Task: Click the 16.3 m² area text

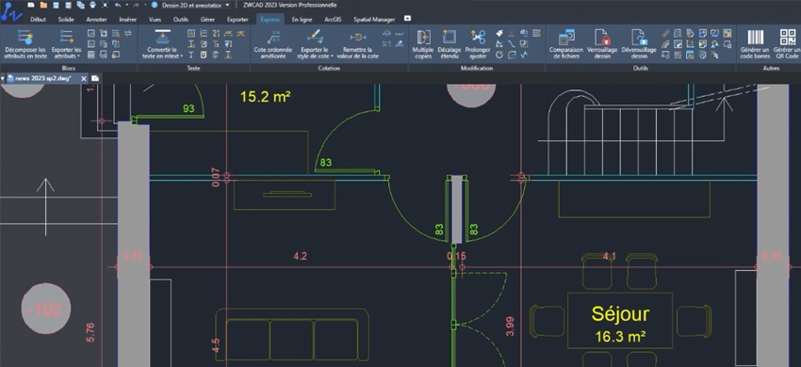Action: pos(620,336)
